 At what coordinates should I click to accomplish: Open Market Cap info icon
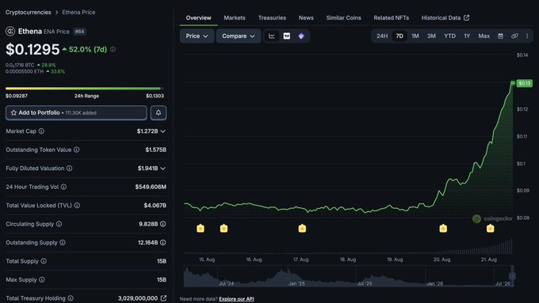click(x=41, y=131)
